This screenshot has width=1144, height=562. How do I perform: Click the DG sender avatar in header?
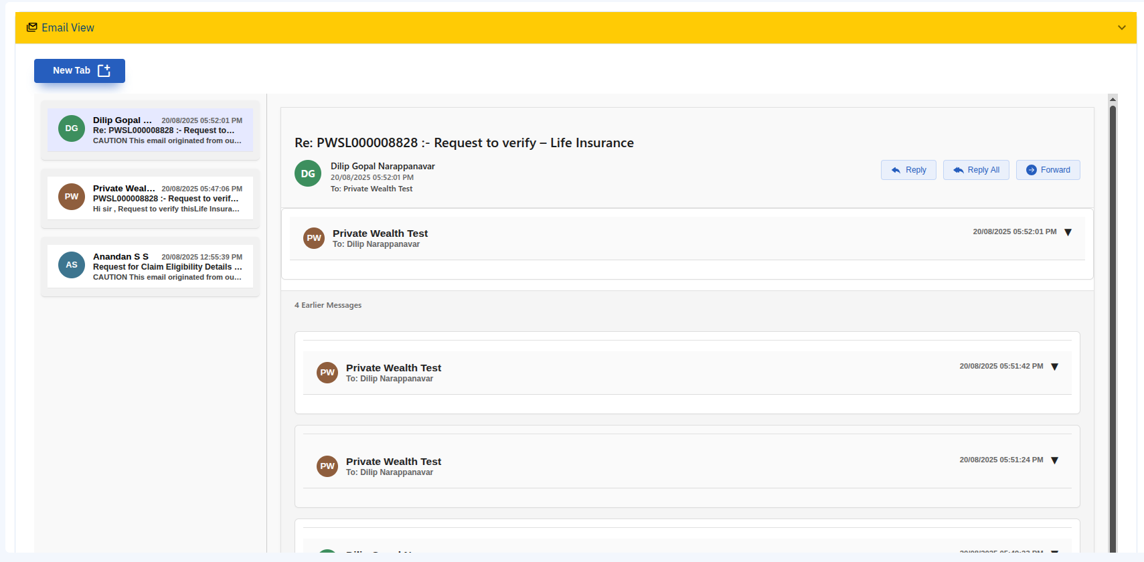308,173
